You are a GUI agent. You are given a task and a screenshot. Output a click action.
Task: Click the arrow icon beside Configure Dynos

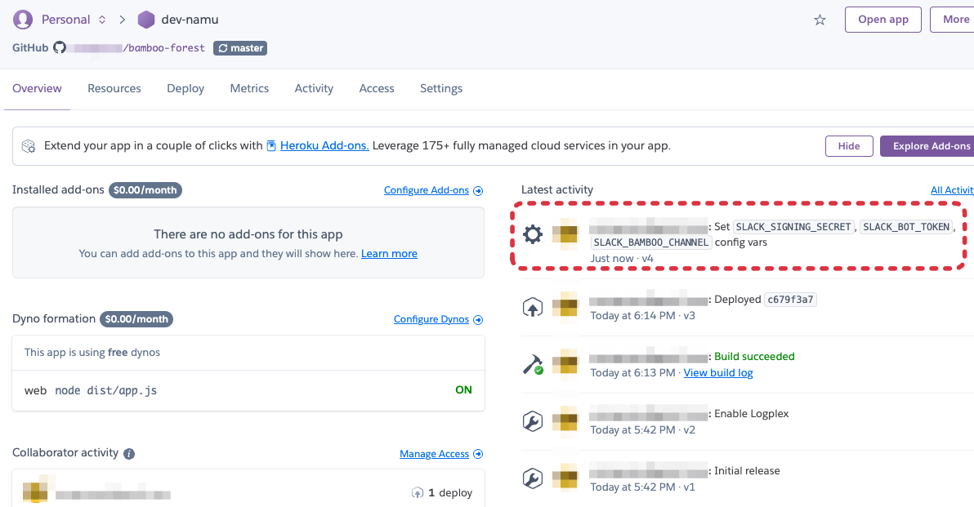pos(478,319)
